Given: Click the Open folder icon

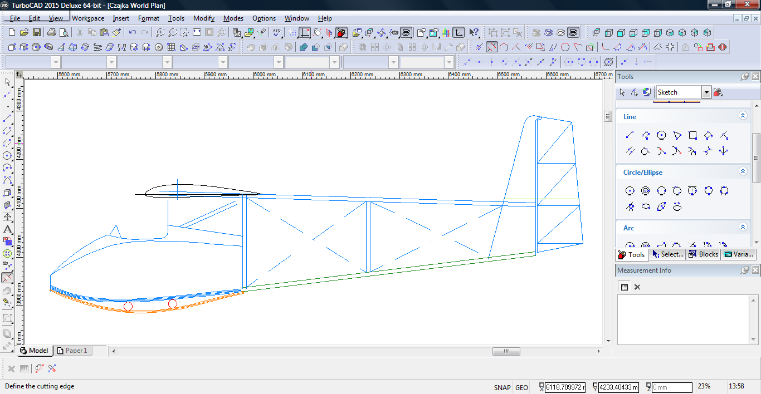Looking at the screenshot, I should (x=24, y=33).
